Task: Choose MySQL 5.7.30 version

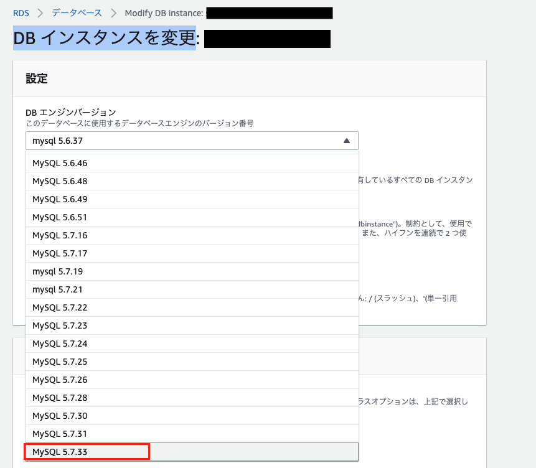Action: click(192, 416)
